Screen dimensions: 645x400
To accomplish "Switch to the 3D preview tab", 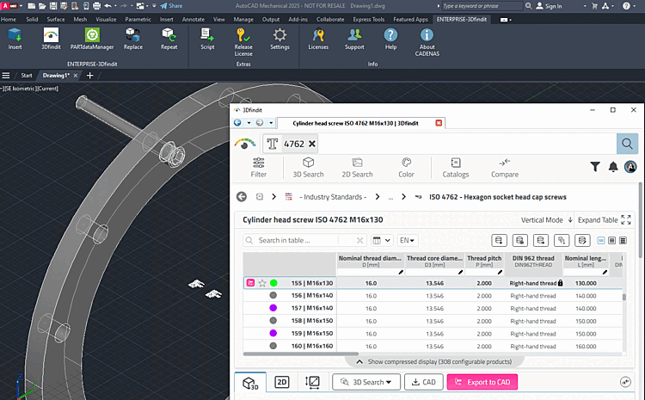I will tap(250, 383).
